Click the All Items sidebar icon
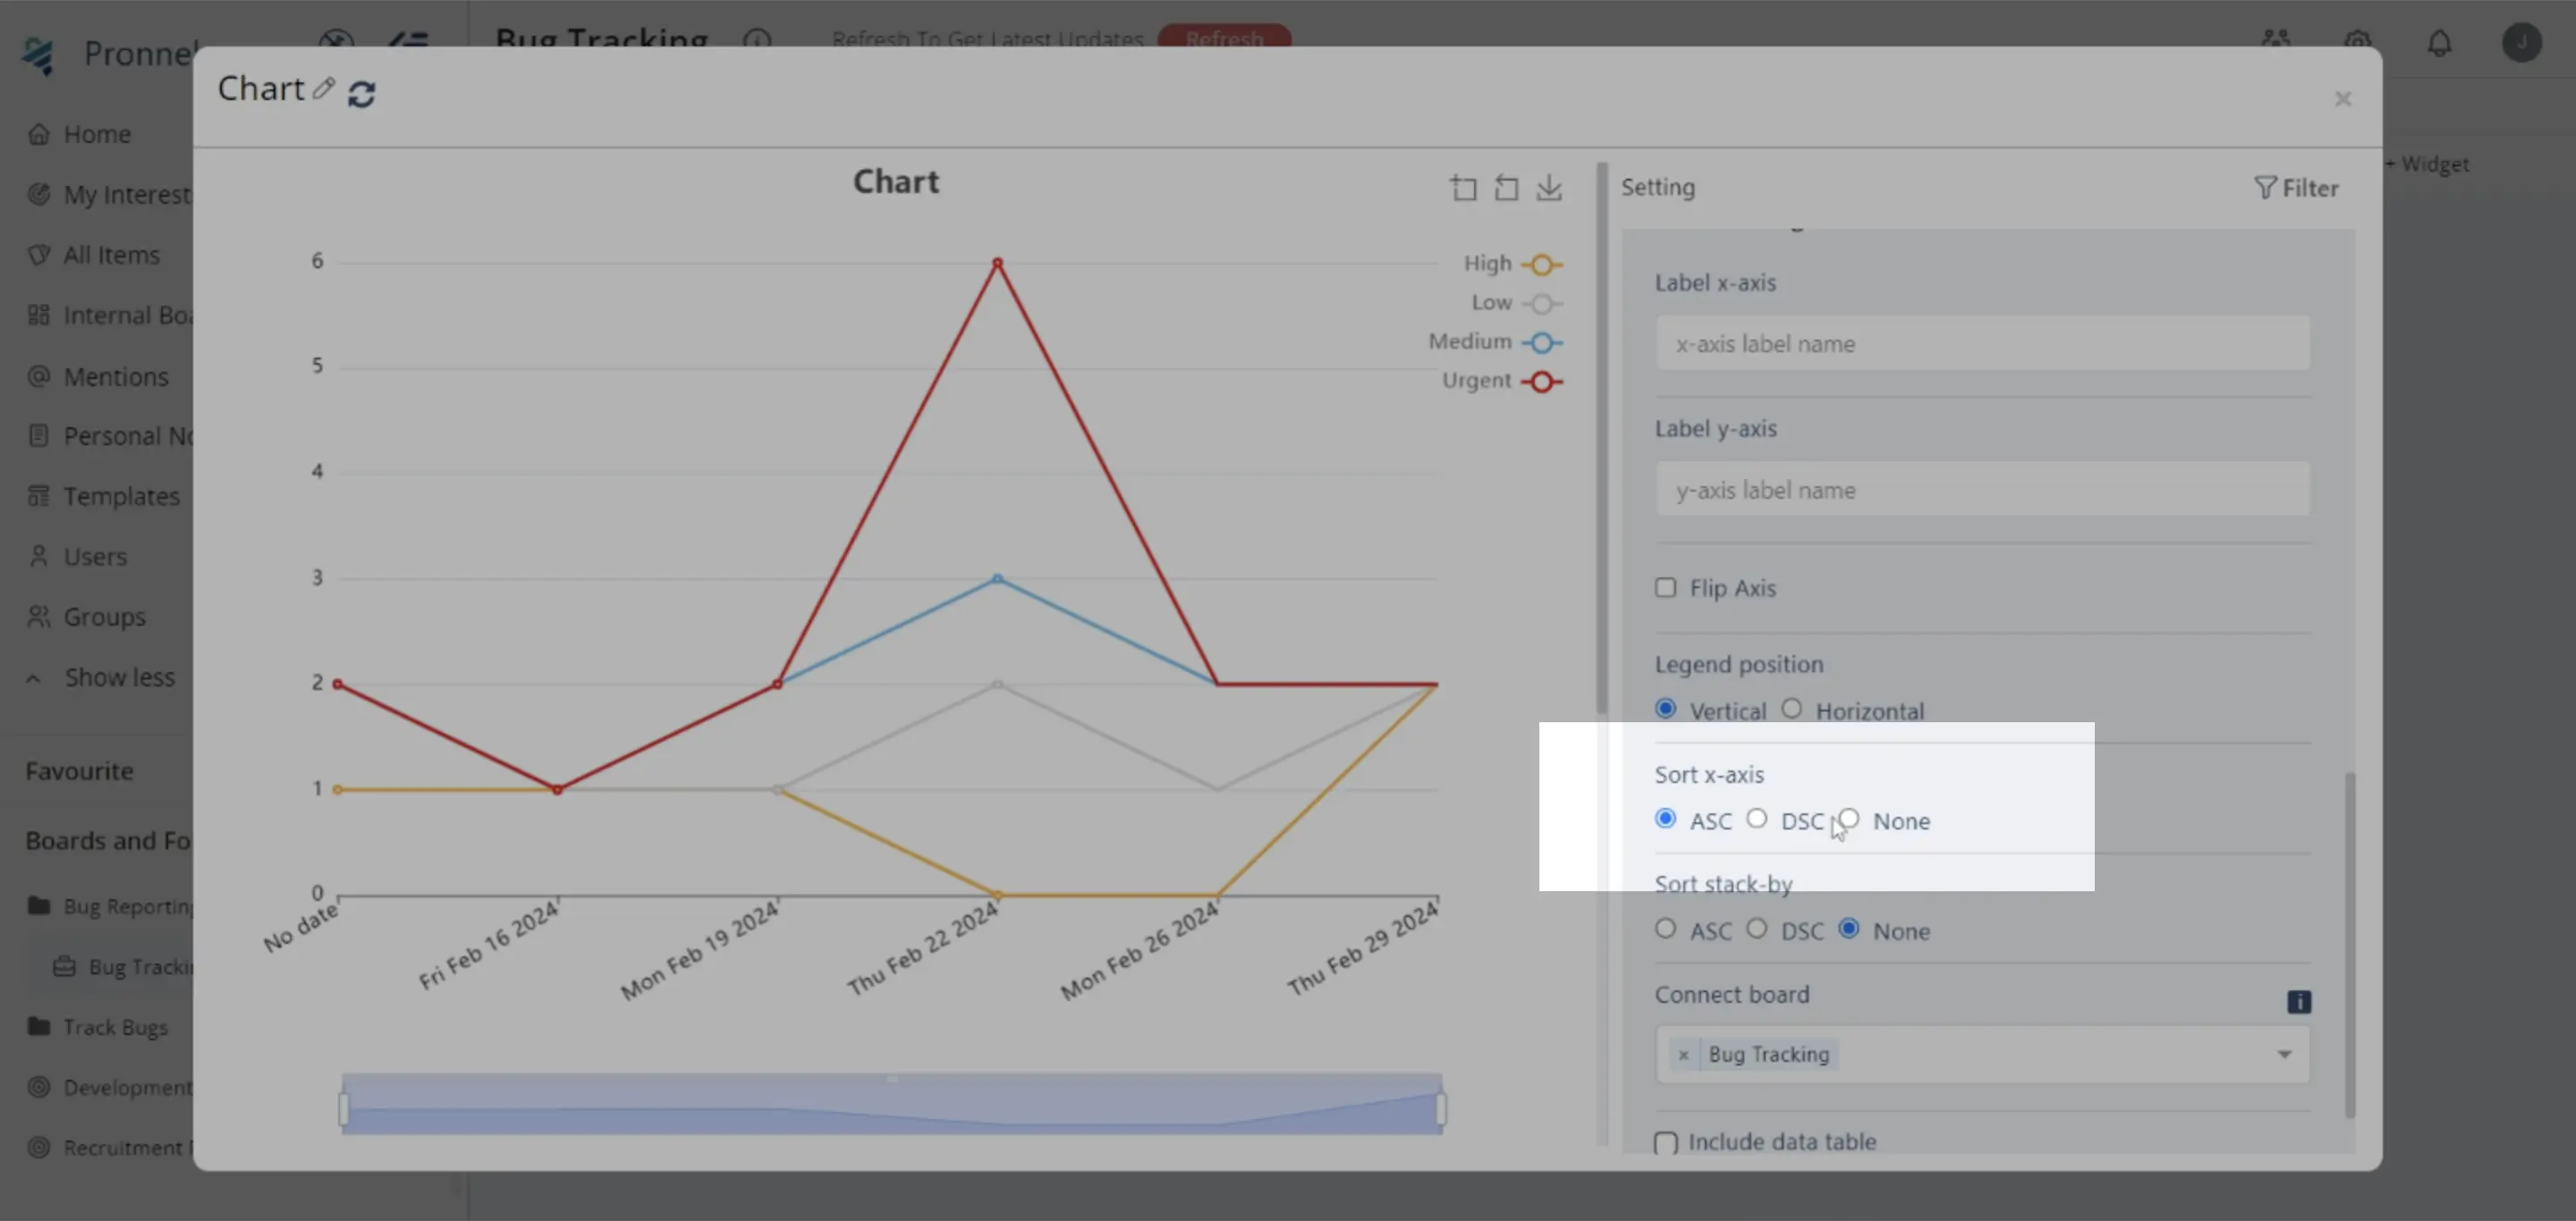Image resolution: width=2576 pixels, height=1221 pixels. tap(39, 255)
